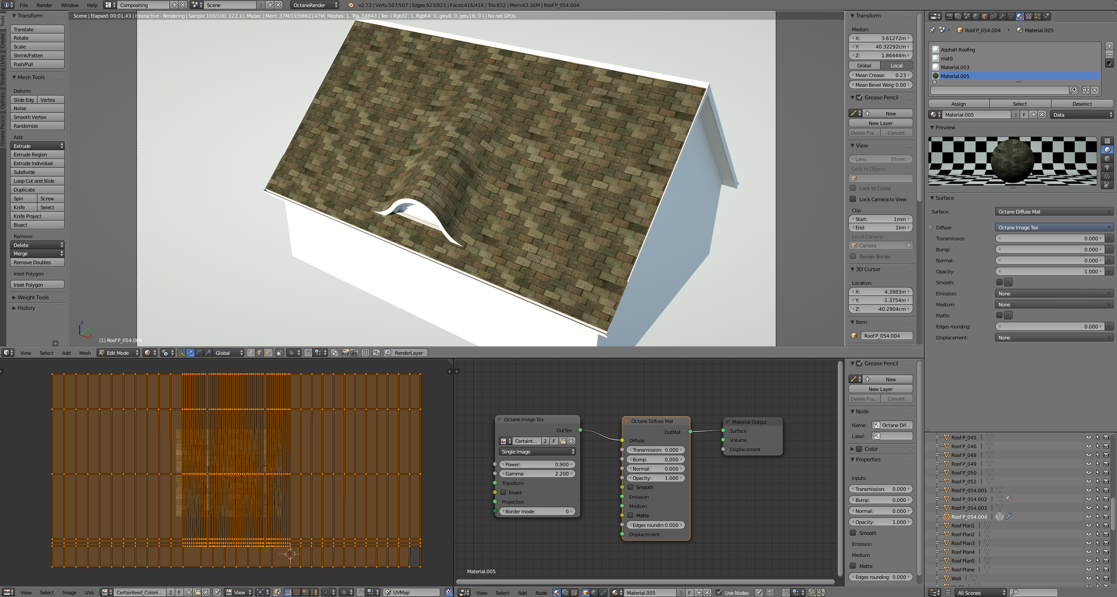
Task: Click the translate manipulator arrow icon
Action: pyautogui.click(x=190, y=353)
